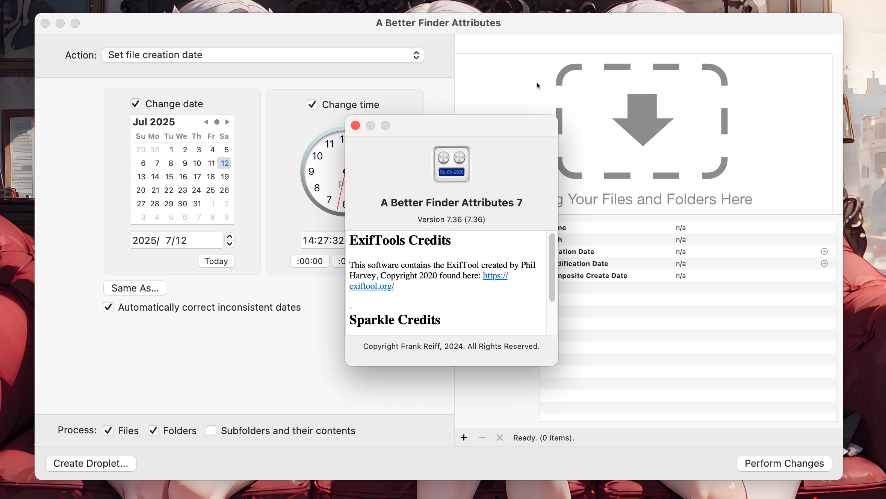
Task: Select greyed-out June 30 in calendar
Action: coord(155,150)
